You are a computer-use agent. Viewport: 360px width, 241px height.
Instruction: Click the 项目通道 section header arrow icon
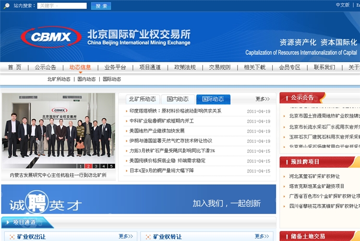8,222
